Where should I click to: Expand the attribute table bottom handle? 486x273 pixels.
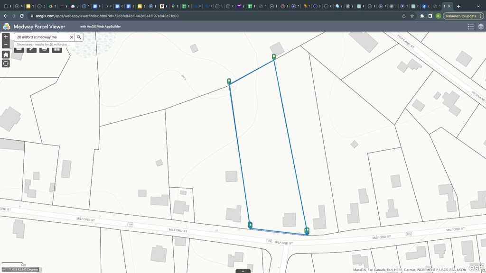243,271
